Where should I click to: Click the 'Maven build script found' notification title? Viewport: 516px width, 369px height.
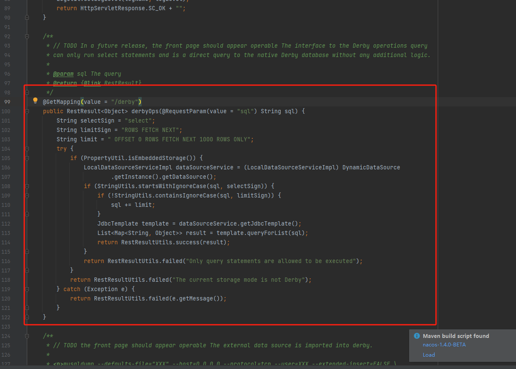coord(456,336)
